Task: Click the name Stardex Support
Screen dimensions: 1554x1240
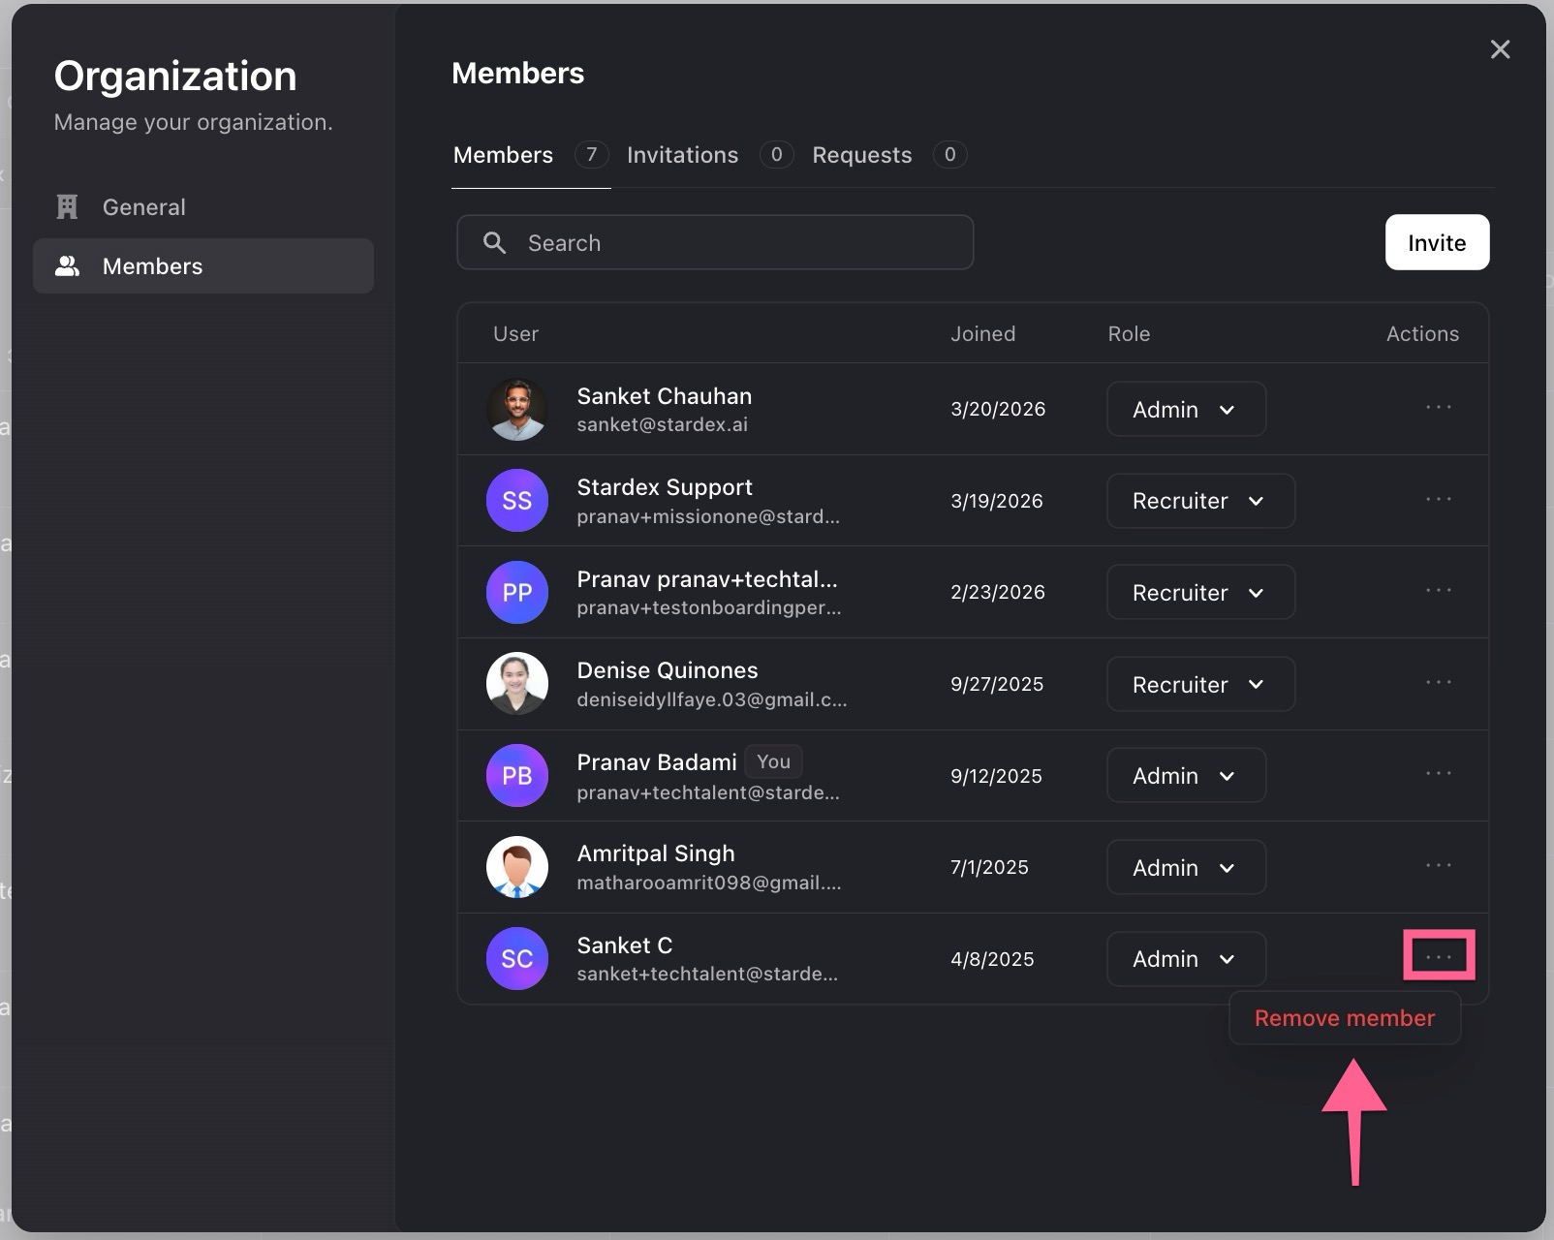Action: [665, 487]
